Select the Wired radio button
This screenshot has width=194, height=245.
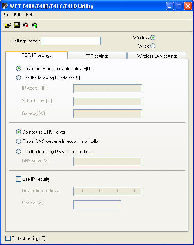153,46
